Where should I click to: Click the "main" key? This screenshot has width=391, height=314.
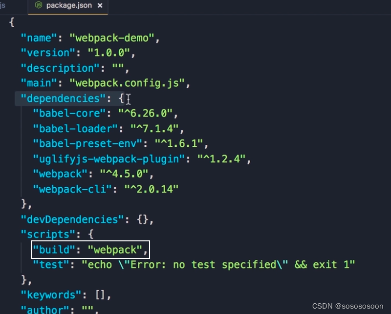[39, 83]
